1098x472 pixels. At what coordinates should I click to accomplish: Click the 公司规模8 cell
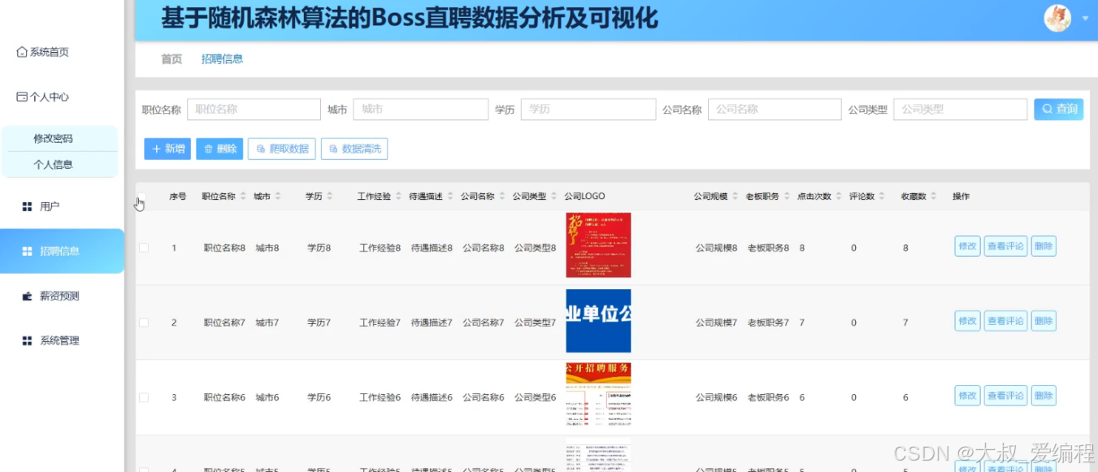click(716, 248)
